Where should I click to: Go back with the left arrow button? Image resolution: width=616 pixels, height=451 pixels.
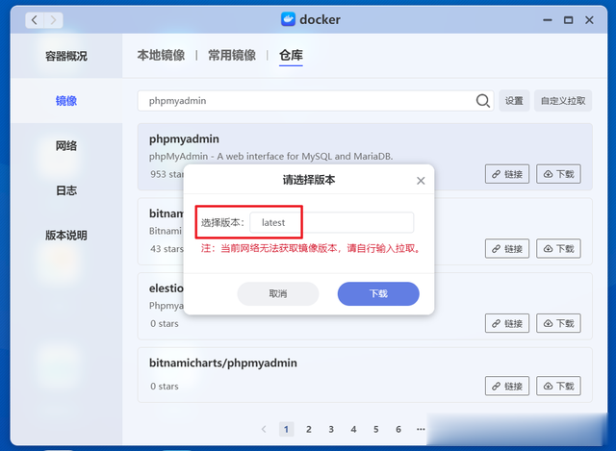35,20
